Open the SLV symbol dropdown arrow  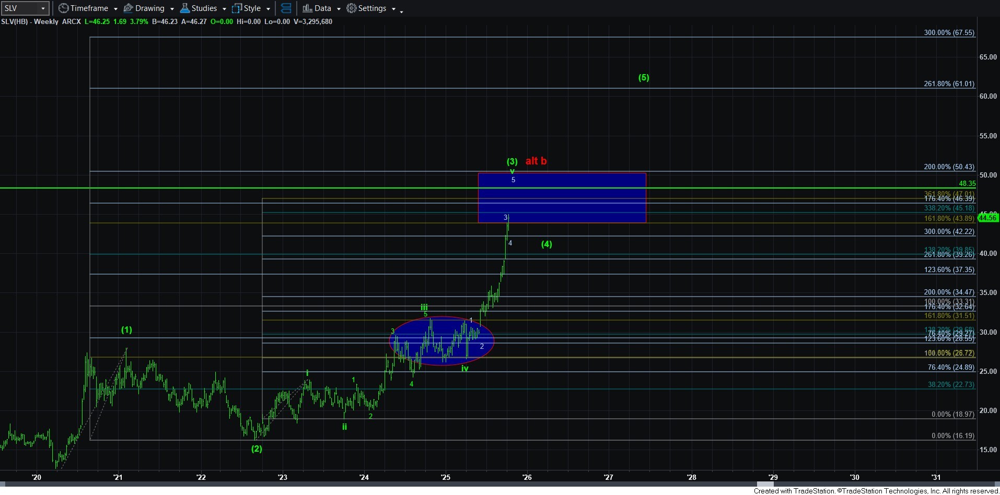click(x=43, y=8)
